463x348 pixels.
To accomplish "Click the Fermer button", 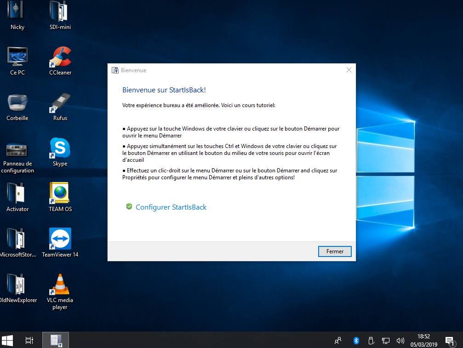I will point(335,251).
